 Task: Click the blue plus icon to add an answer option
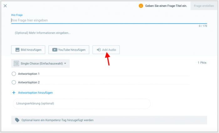pos(14,93)
